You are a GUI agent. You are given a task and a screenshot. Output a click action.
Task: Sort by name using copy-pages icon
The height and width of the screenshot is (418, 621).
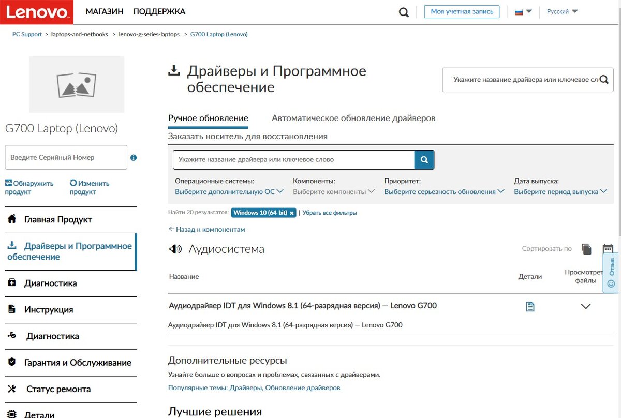point(586,249)
